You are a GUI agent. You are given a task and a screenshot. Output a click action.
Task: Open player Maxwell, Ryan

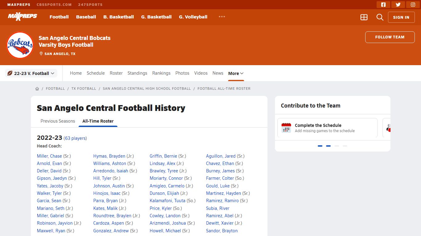pos(51,231)
